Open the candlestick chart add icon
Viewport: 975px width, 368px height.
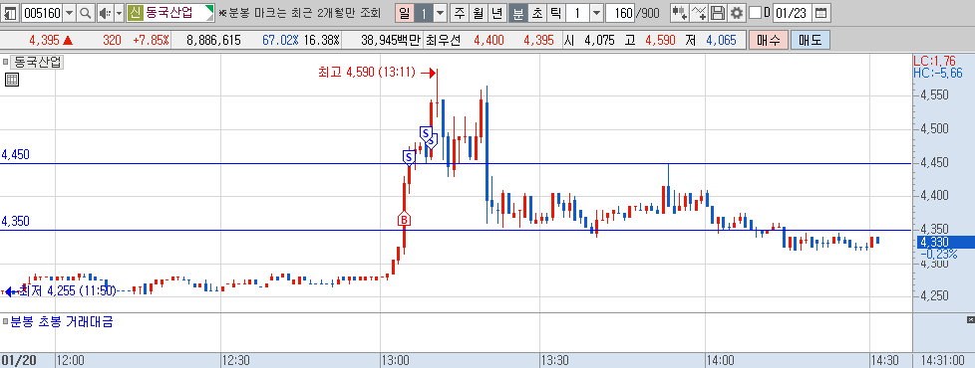pos(679,12)
